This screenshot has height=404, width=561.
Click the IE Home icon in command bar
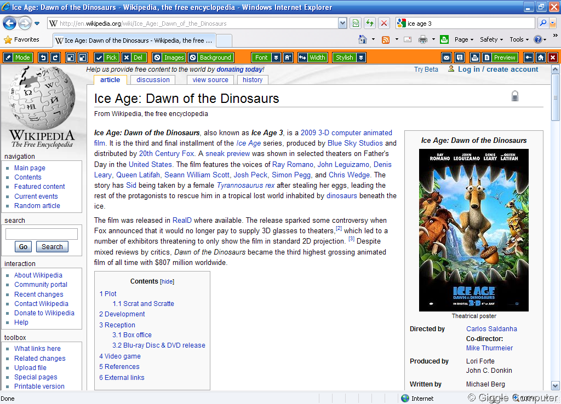(x=363, y=39)
